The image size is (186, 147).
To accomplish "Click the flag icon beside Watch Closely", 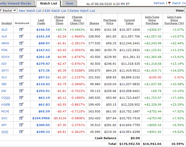I will 169,3.
